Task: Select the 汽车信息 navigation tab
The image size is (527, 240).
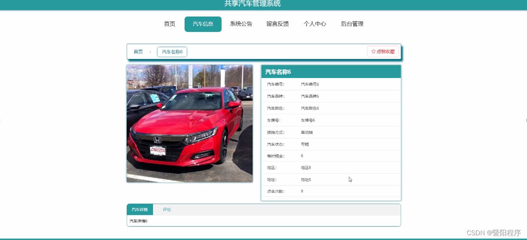Action: (x=203, y=24)
